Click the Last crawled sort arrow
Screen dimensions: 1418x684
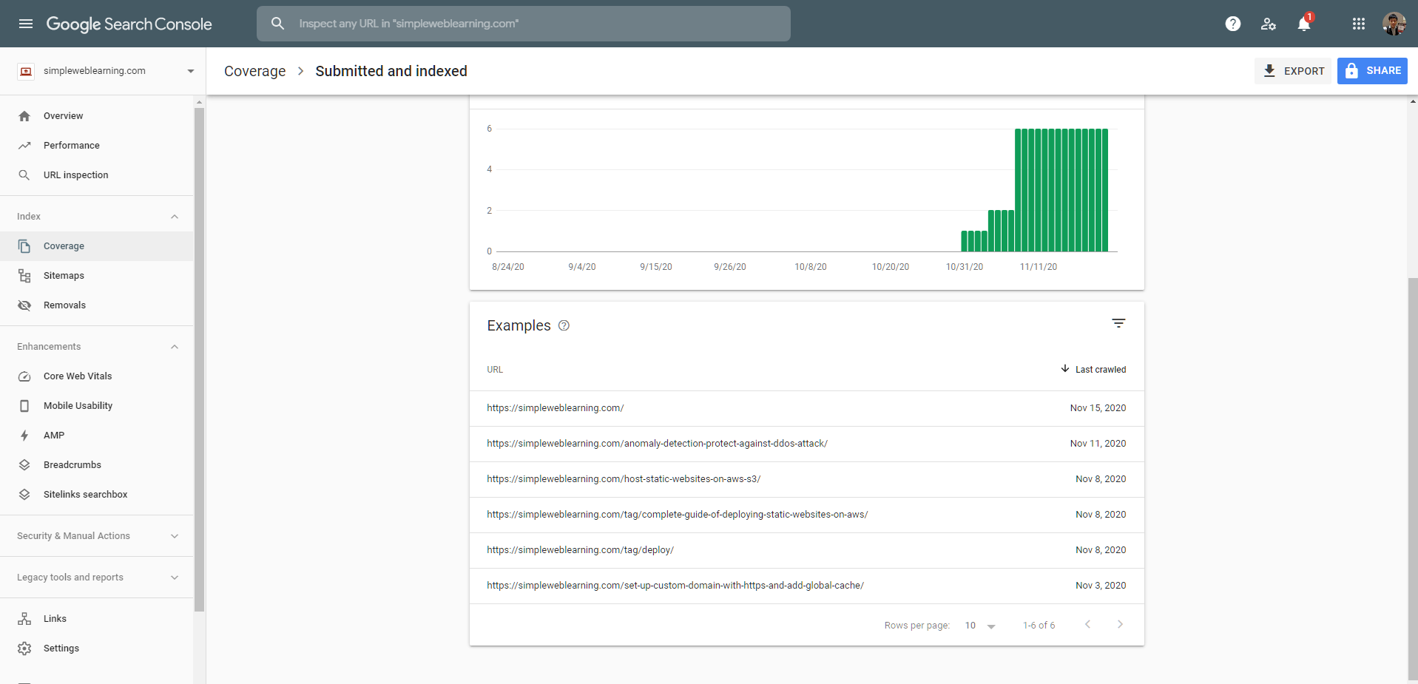coord(1065,368)
